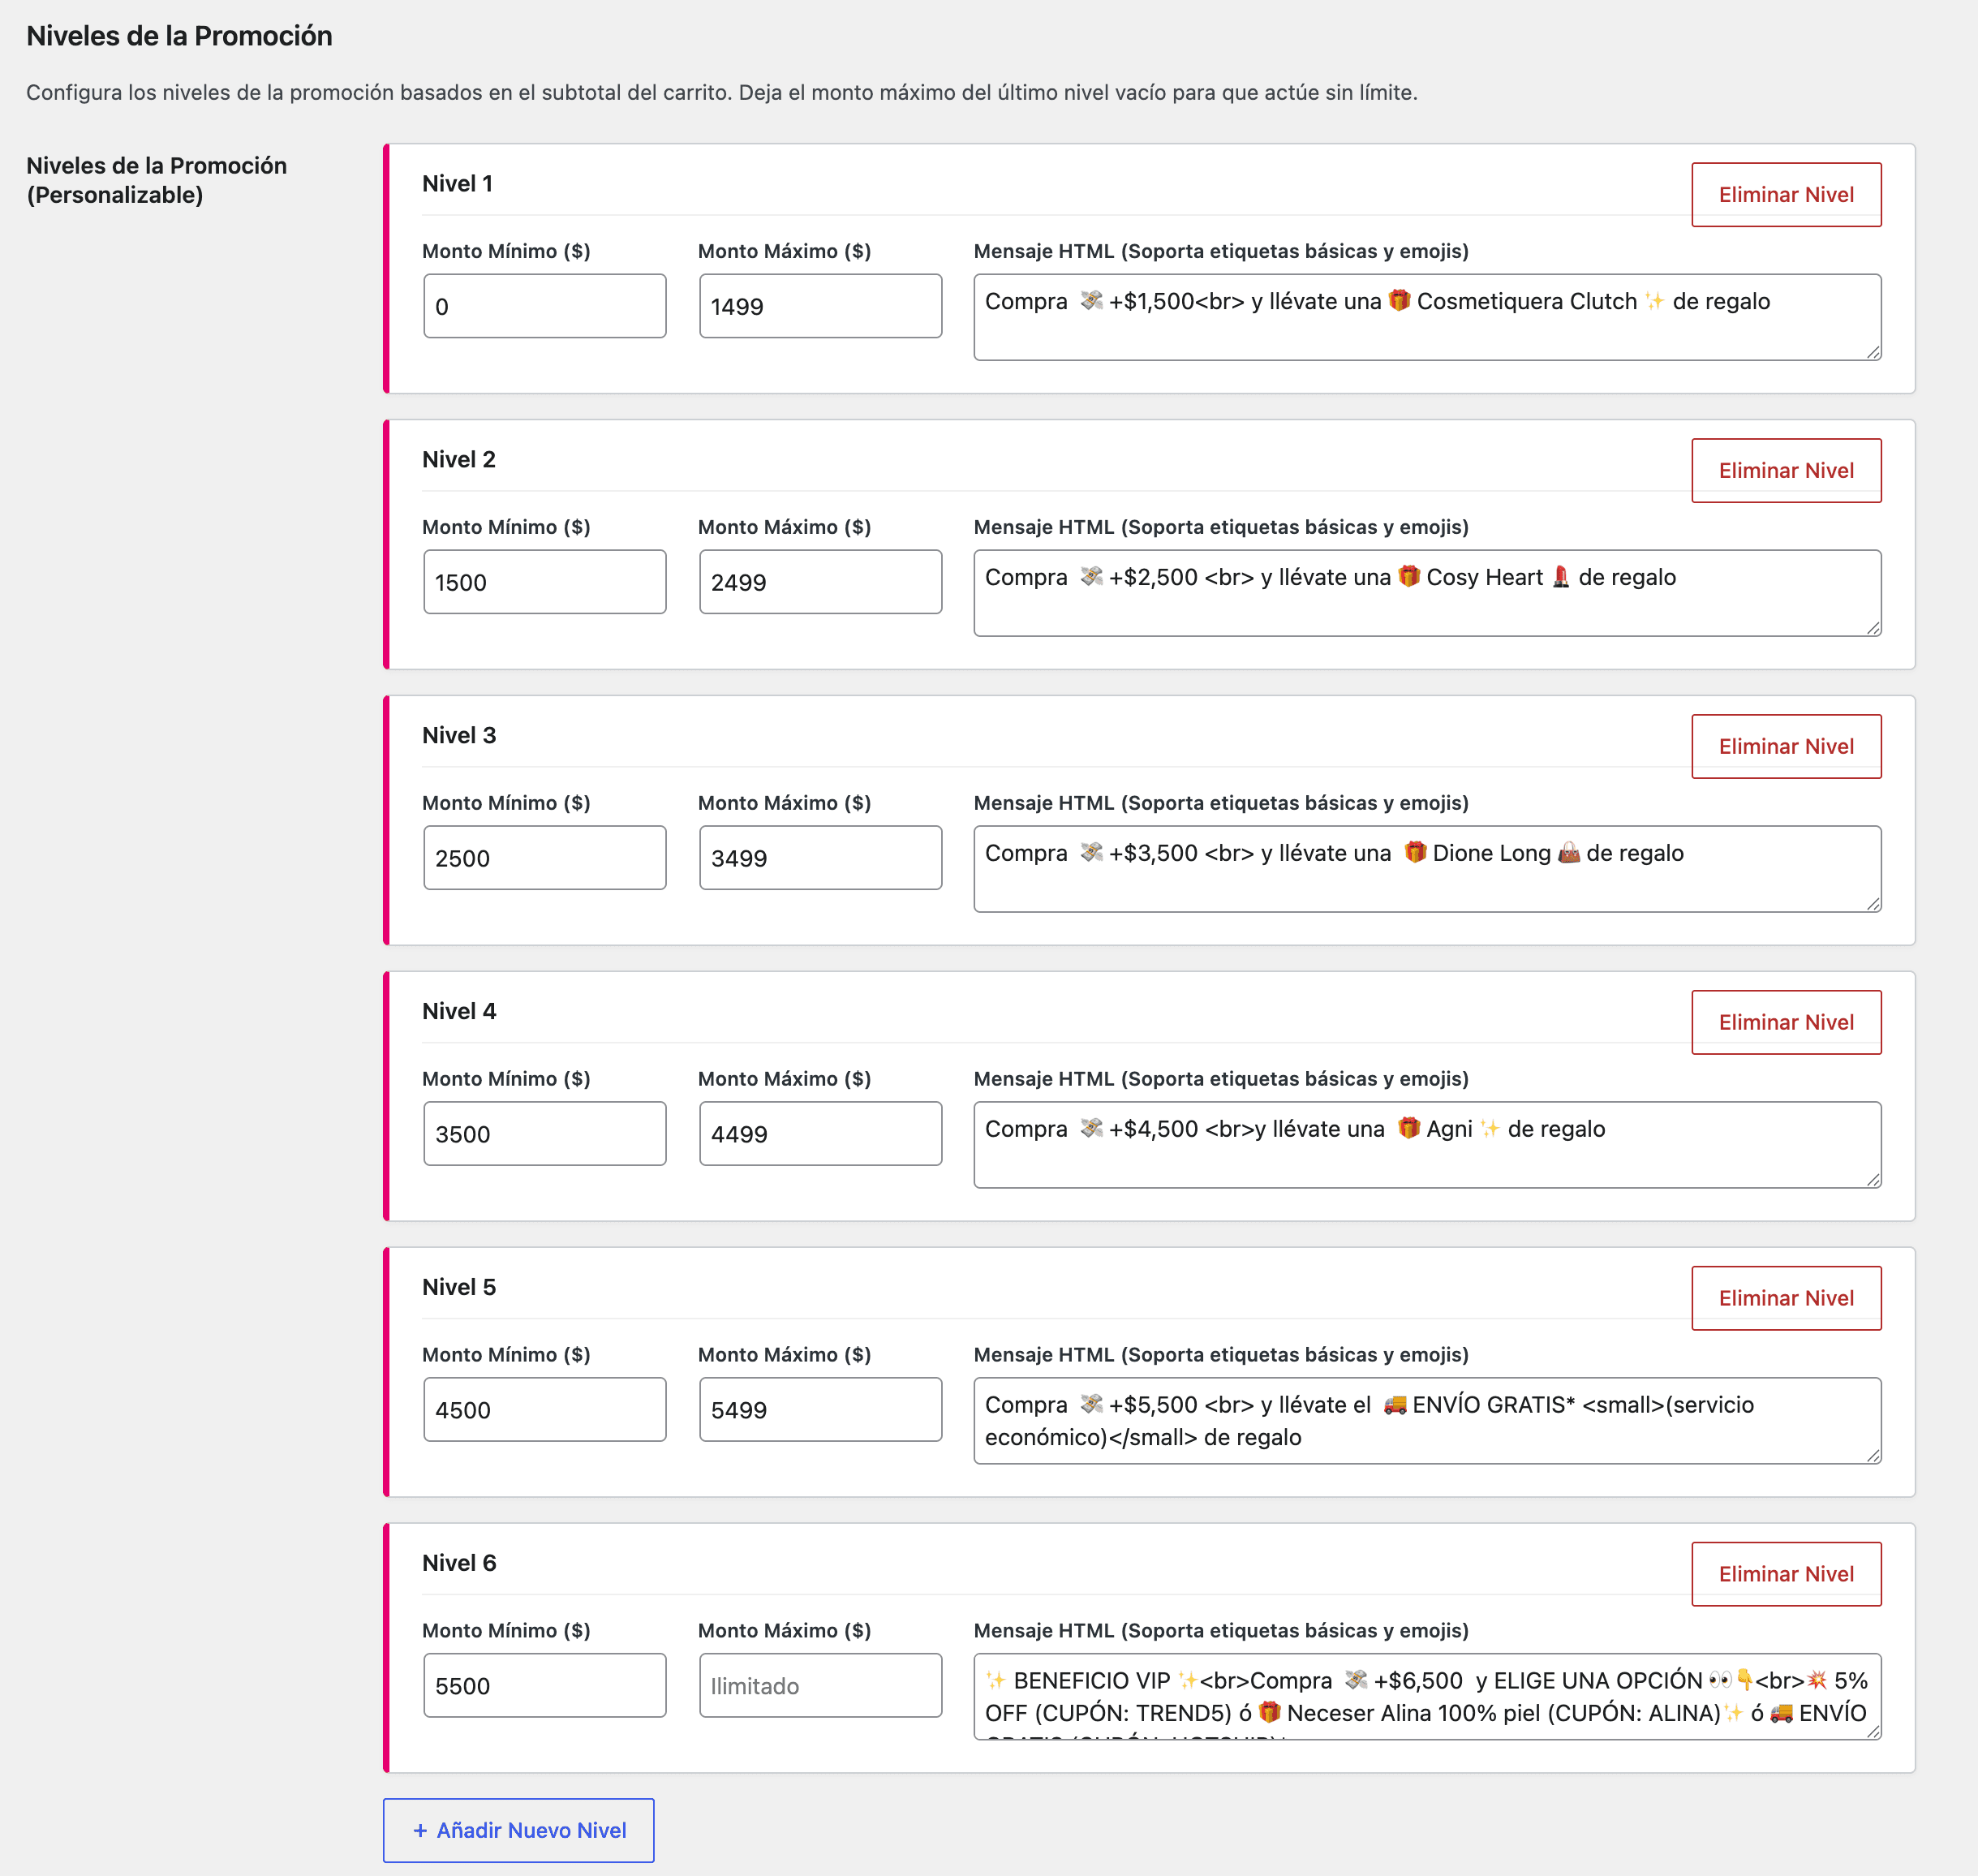Click Nivel 3 maximum field 3499

(821, 858)
